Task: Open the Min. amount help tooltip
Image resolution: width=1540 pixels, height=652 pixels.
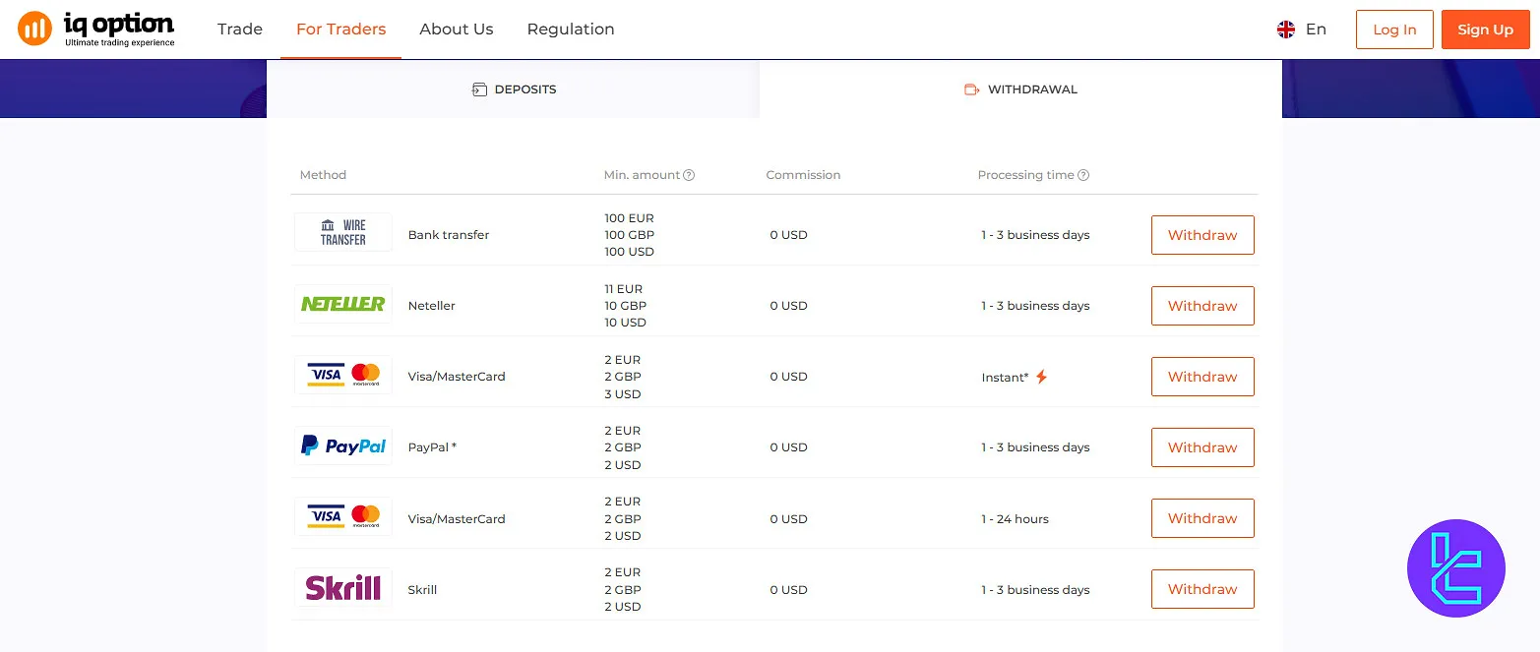Action: pyautogui.click(x=688, y=174)
